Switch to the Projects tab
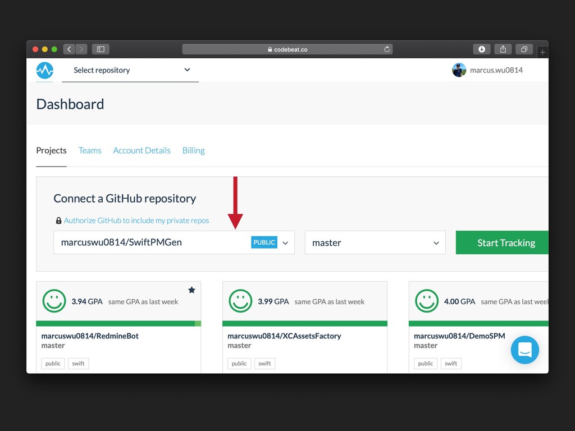 [51, 150]
